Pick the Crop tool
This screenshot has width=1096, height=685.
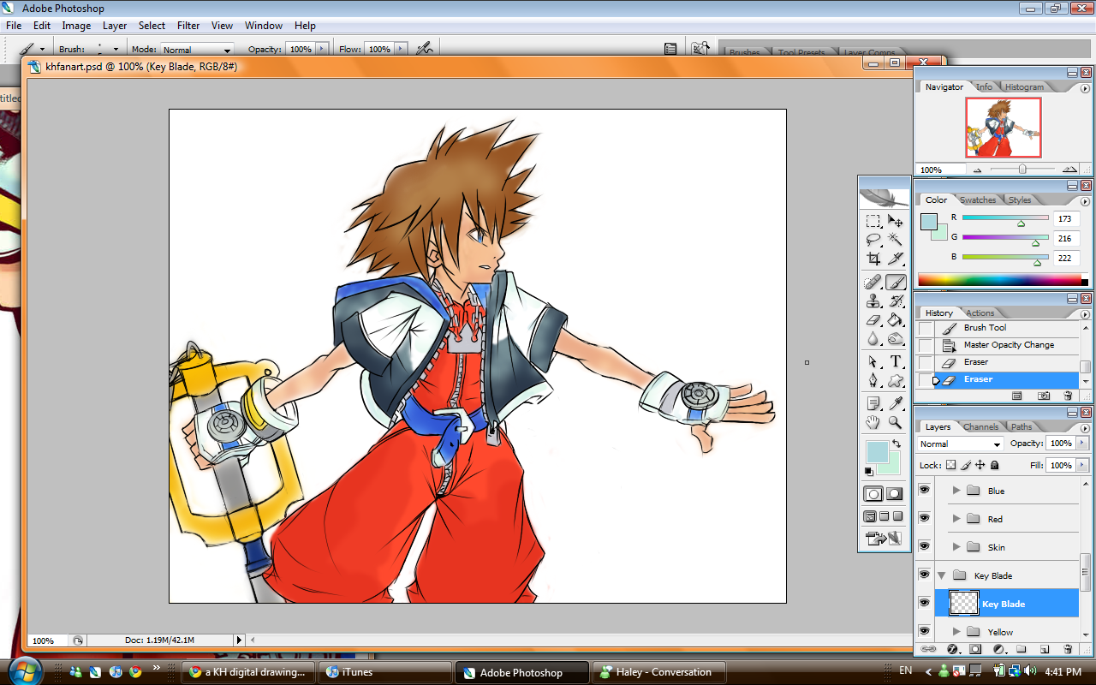[873, 259]
